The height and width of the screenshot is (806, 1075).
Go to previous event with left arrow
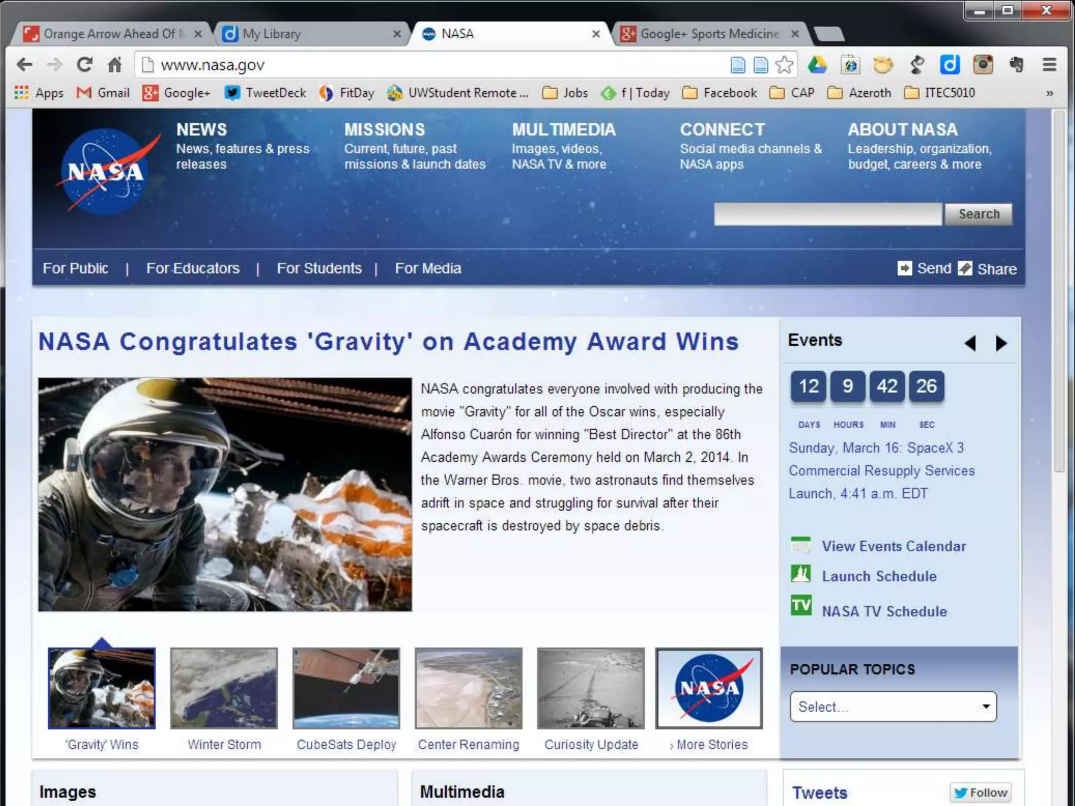pos(970,343)
